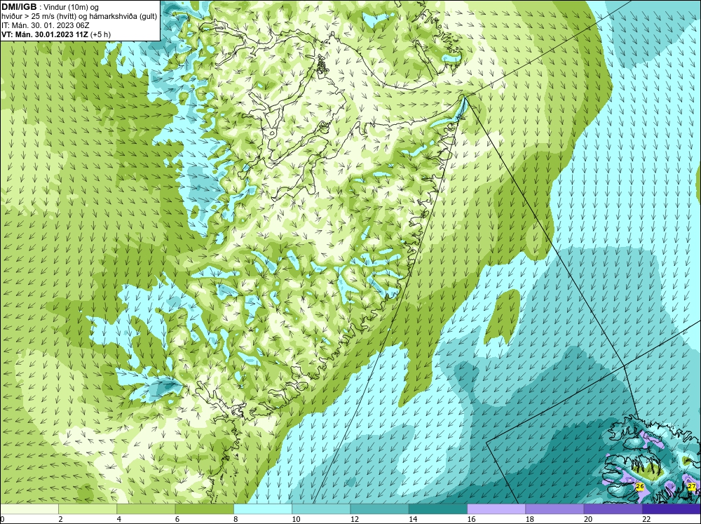
Task: Click the '4' value on the wind scale
Action: point(119,519)
